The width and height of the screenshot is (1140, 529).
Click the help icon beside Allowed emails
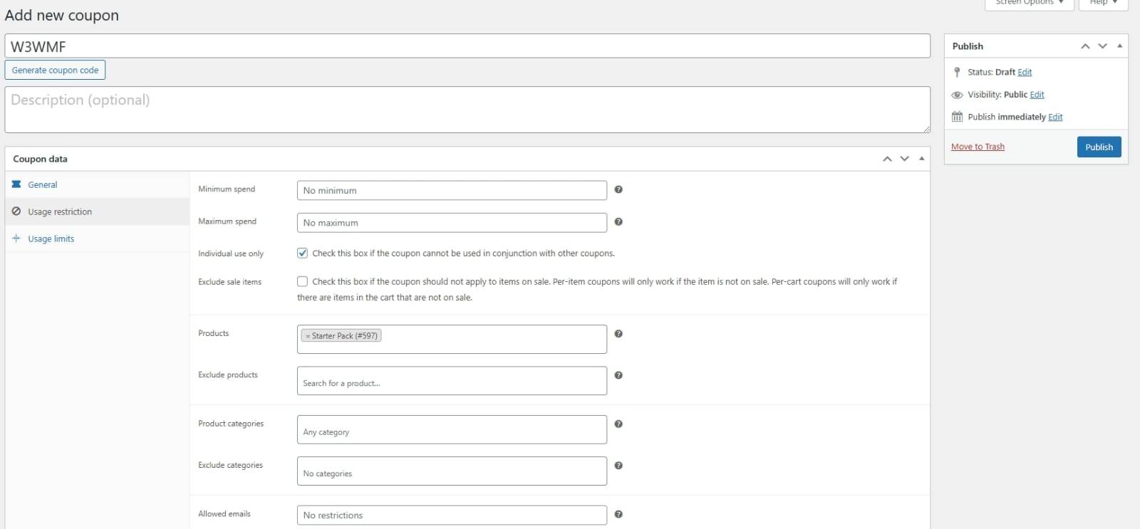click(618, 514)
